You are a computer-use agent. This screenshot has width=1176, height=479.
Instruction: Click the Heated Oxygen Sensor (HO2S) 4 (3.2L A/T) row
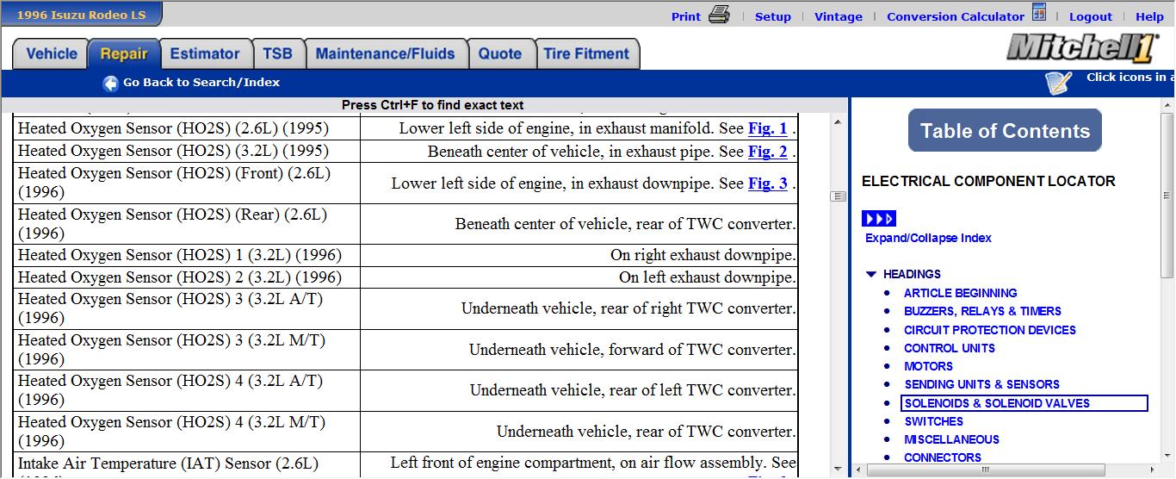(x=405, y=390)
